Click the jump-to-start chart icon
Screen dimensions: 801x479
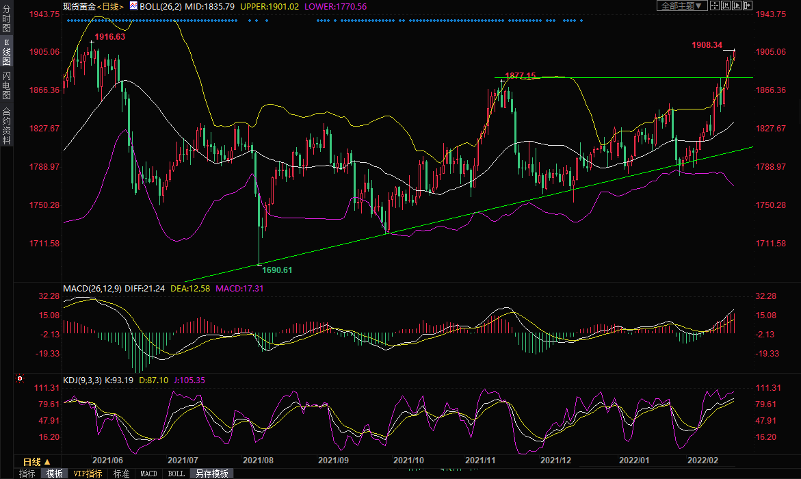tap(726, 5)
